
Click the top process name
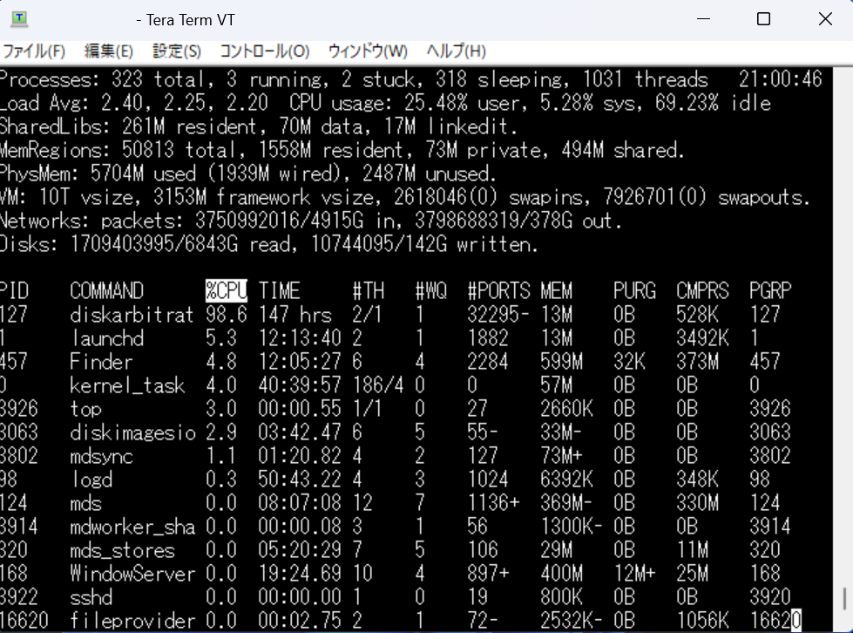coord(85,409)
